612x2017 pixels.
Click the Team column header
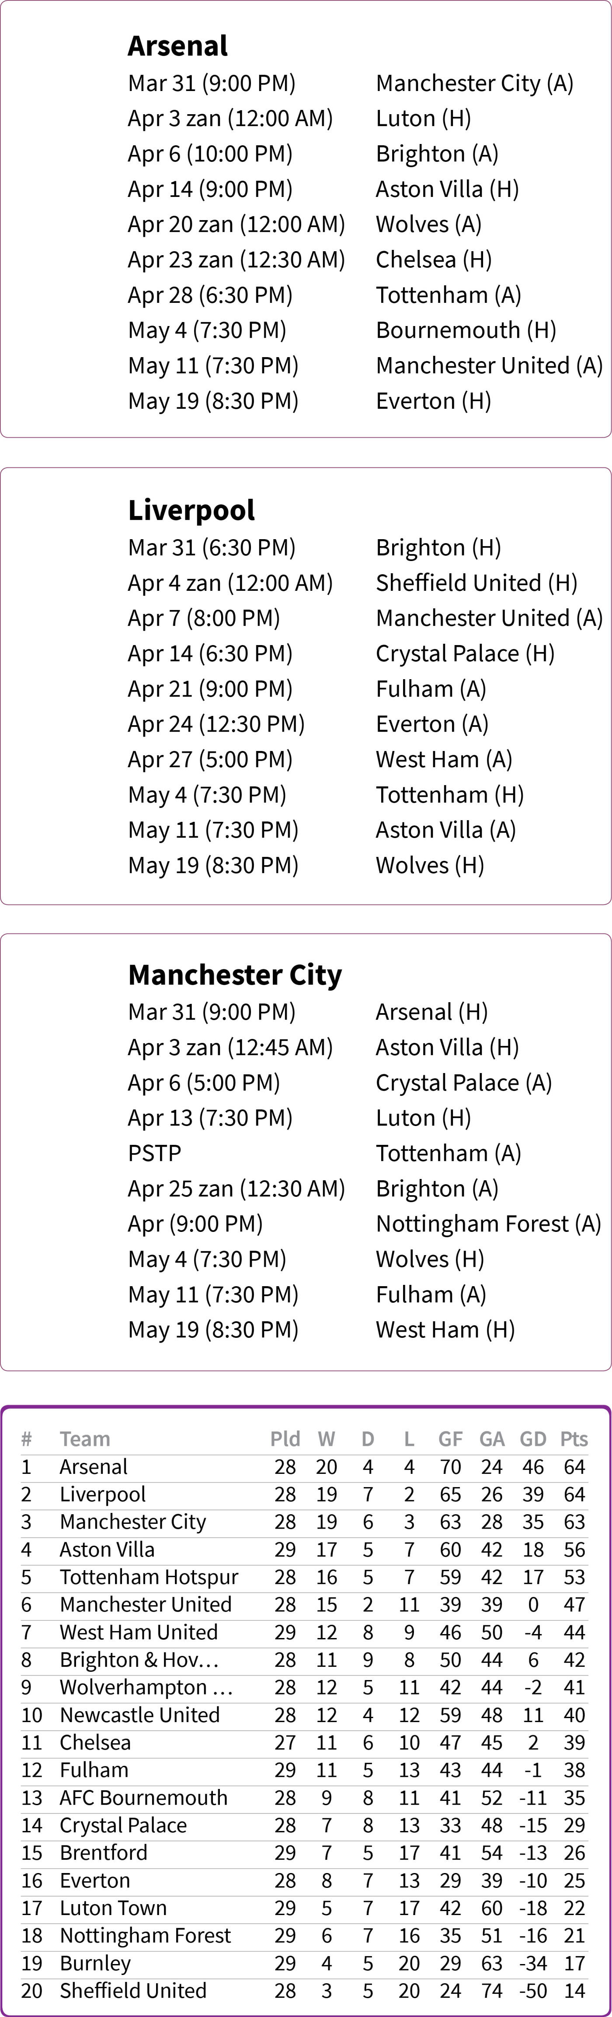(x=84, y=1439)
